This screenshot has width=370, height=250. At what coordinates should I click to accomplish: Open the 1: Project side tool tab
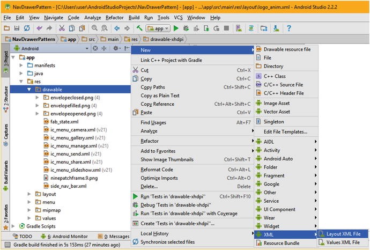pyautogui.click(x=6, y=61)
